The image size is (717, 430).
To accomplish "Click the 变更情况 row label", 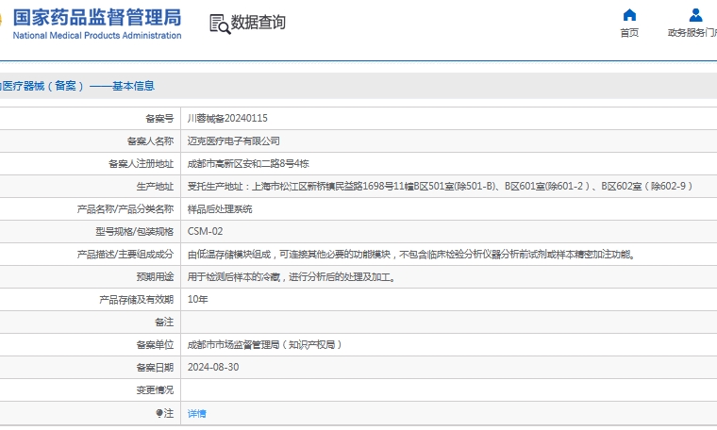I will (155, 389).
